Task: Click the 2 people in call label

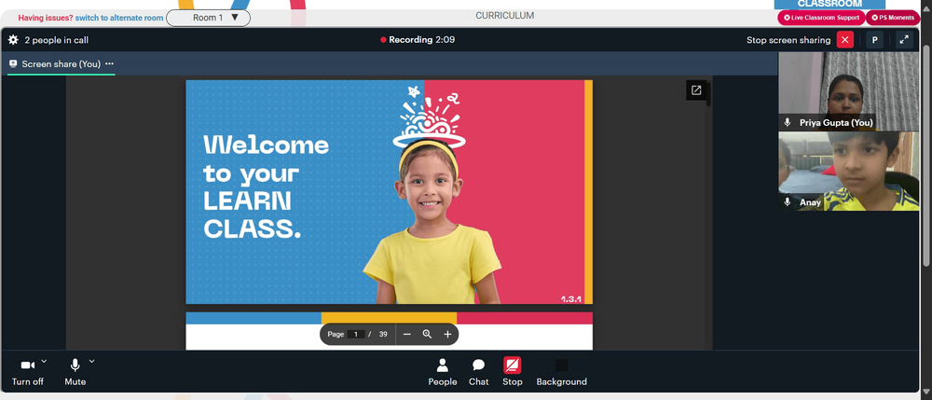Action: [x=57, y=40]
